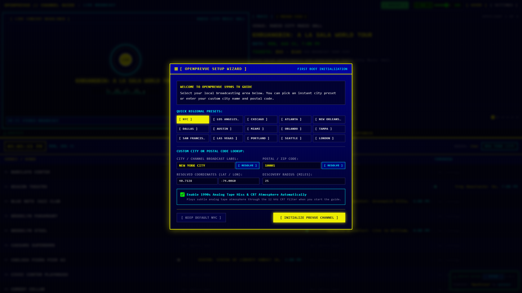Image resolution: width=522 pixels, height=293 pixels.
Task: Choose the Los Angeles preset
Action: tap(227, 119)
